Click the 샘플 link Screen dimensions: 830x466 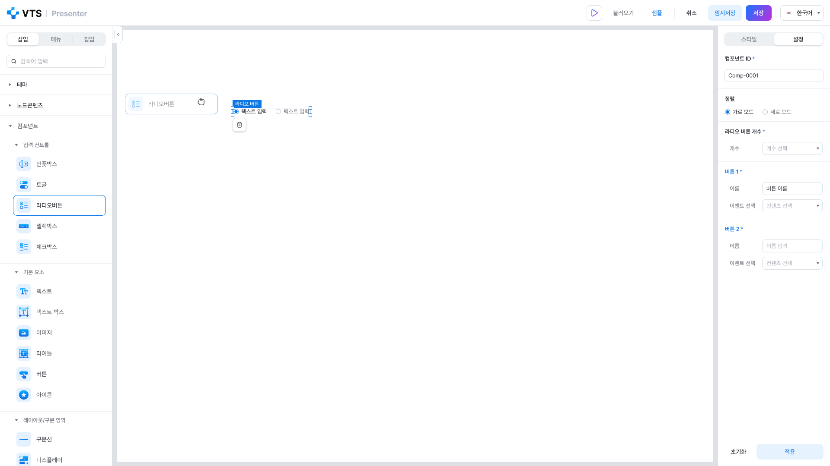click(x=657, y=13)
